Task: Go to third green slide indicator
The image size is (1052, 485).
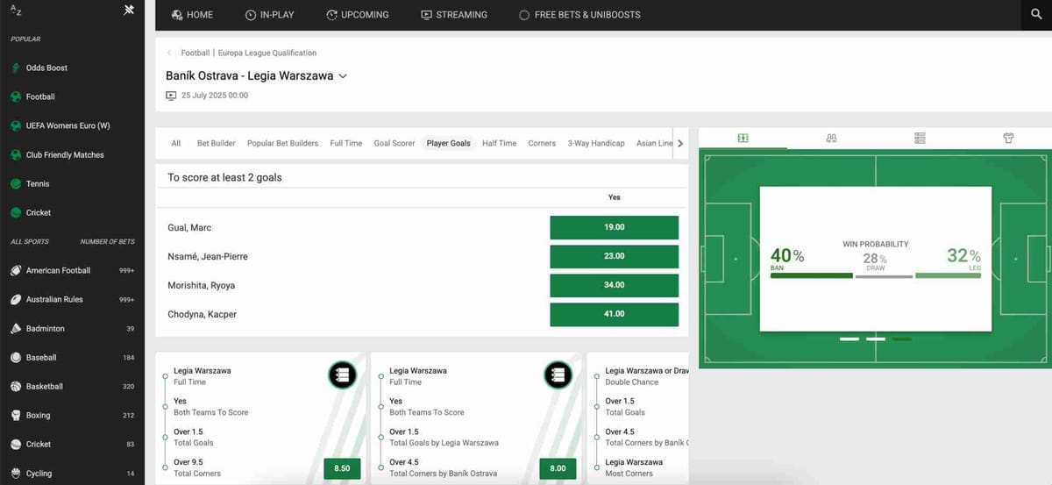Action: pos(902,339)
